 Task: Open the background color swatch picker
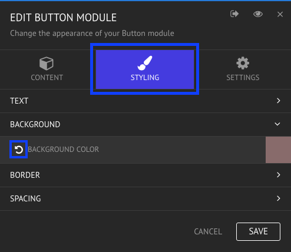coord(278,150)
